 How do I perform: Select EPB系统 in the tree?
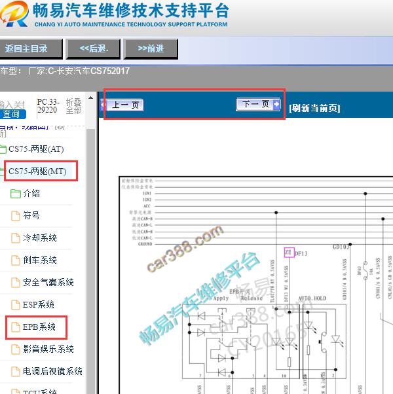coord(39,327)
